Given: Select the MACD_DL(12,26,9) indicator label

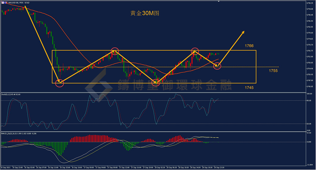Looking at the screenshot, I should click(x=19, y=133).
